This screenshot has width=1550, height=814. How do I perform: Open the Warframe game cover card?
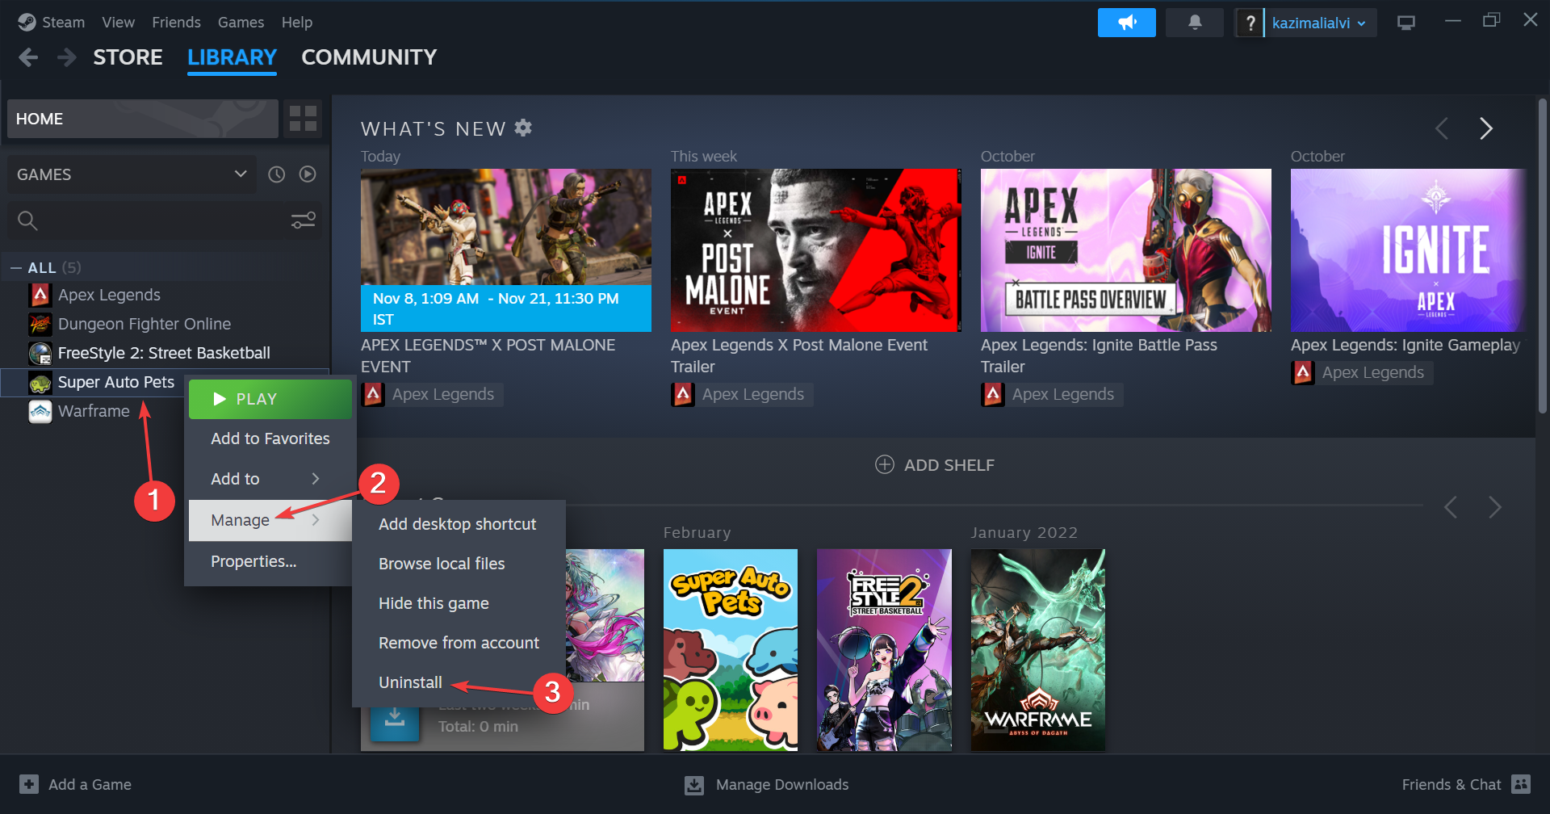coord(1037,650)
